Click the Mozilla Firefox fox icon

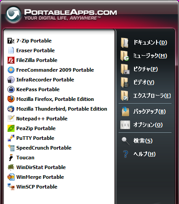click(11, 99)
